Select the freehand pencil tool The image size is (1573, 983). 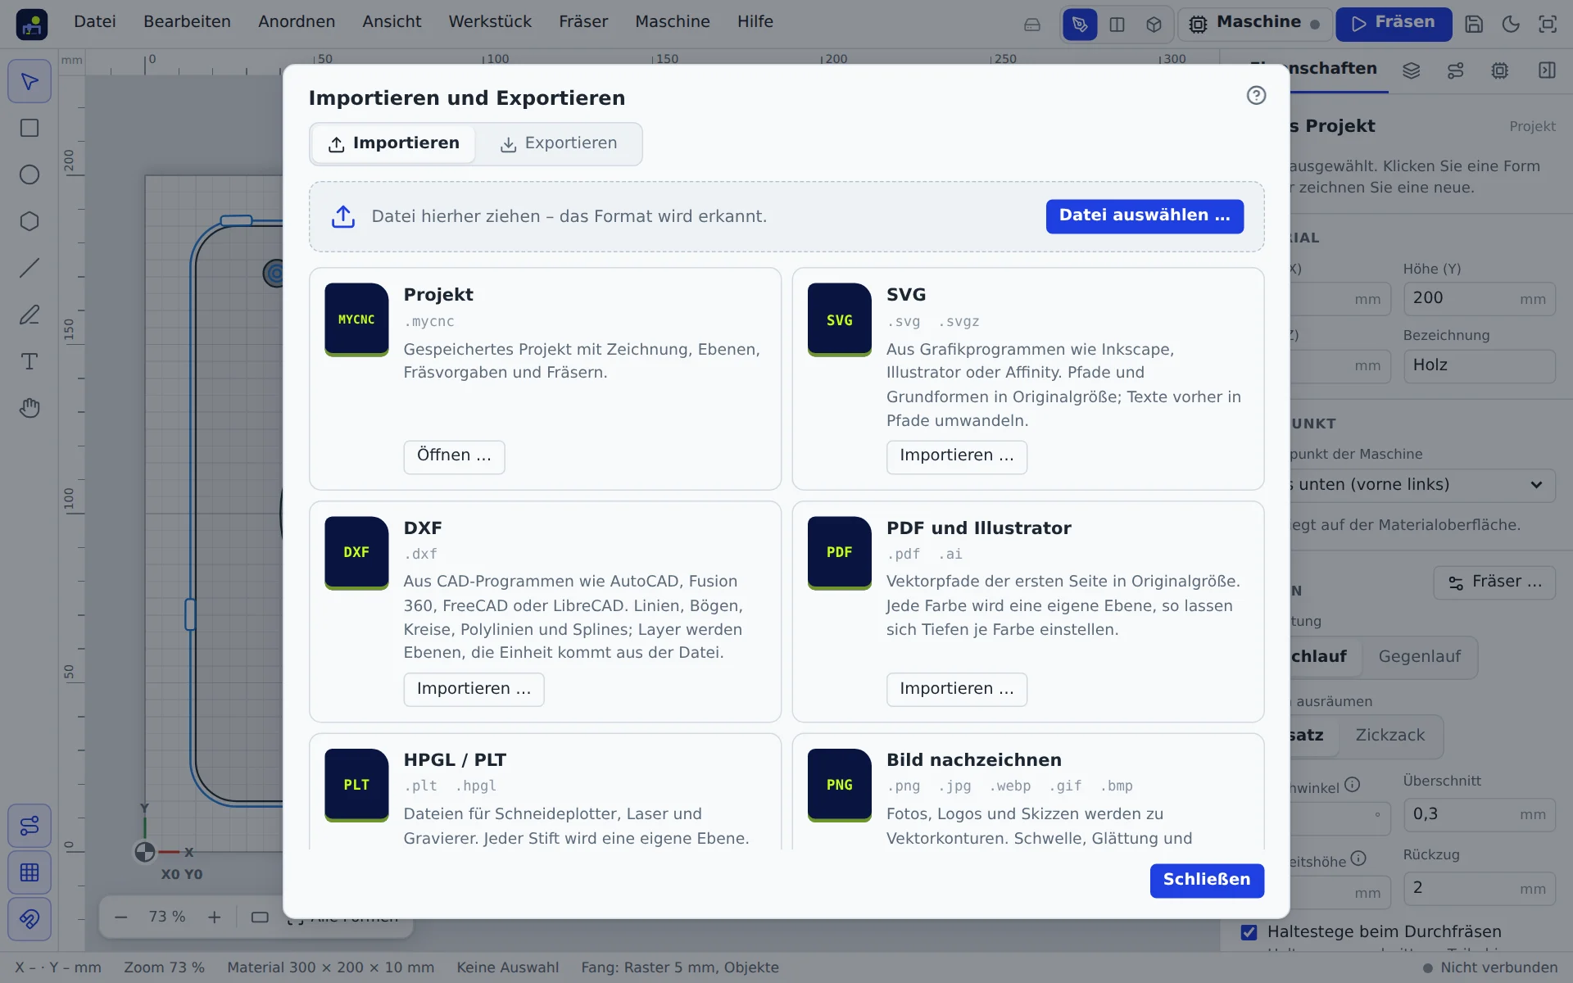(x=29, y=315)
